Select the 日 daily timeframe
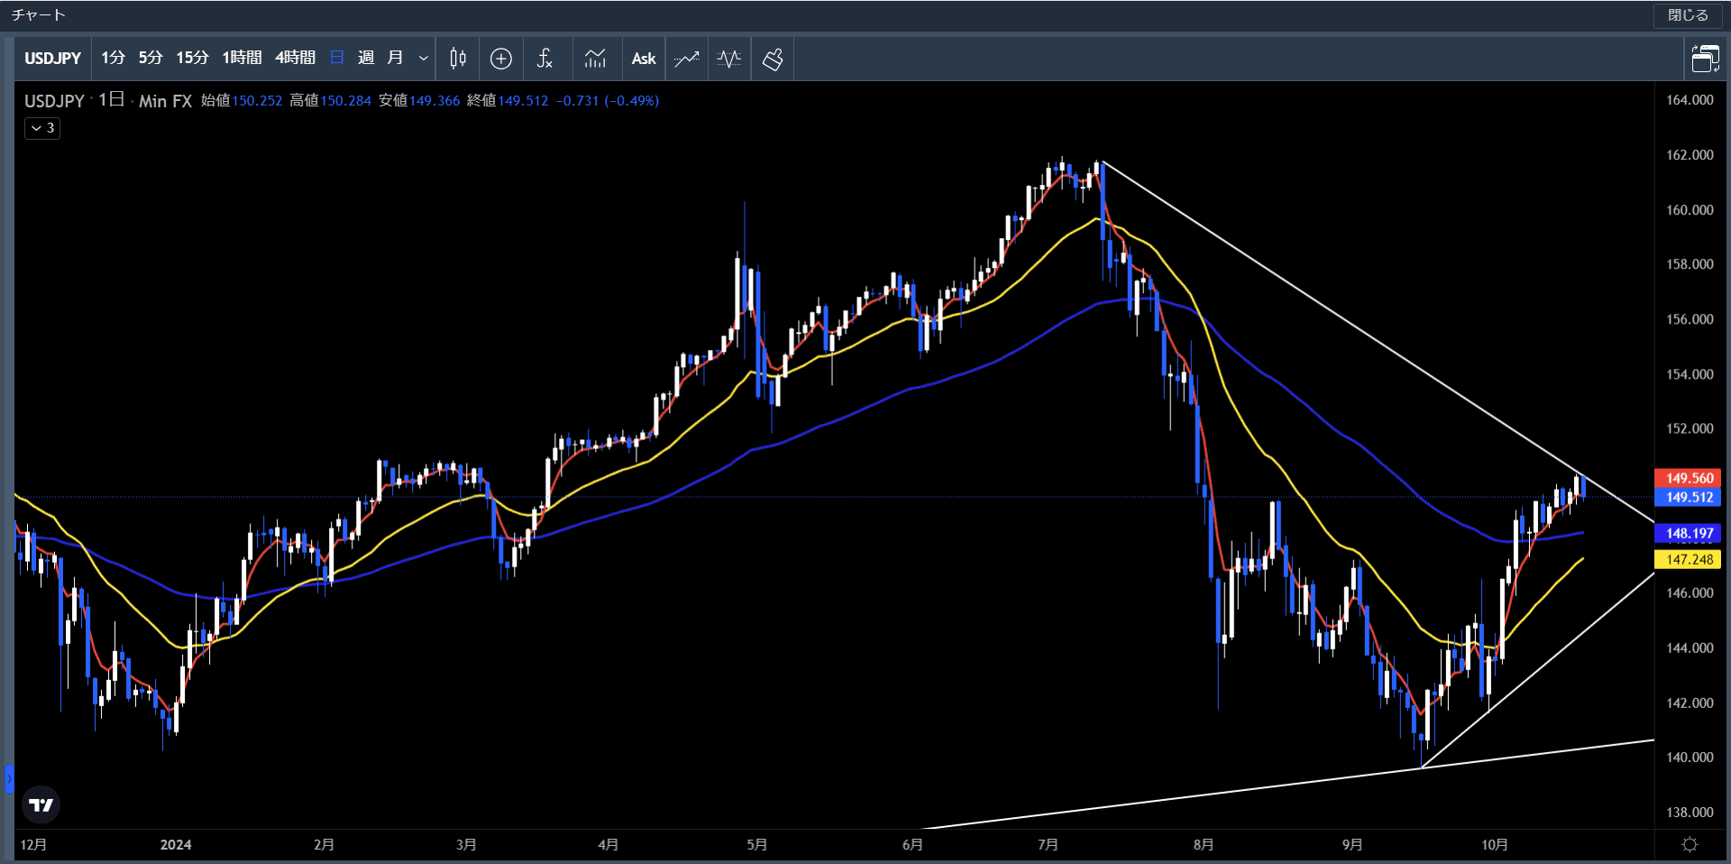This screenshot has height=864, width=1731. click(337, 59)
